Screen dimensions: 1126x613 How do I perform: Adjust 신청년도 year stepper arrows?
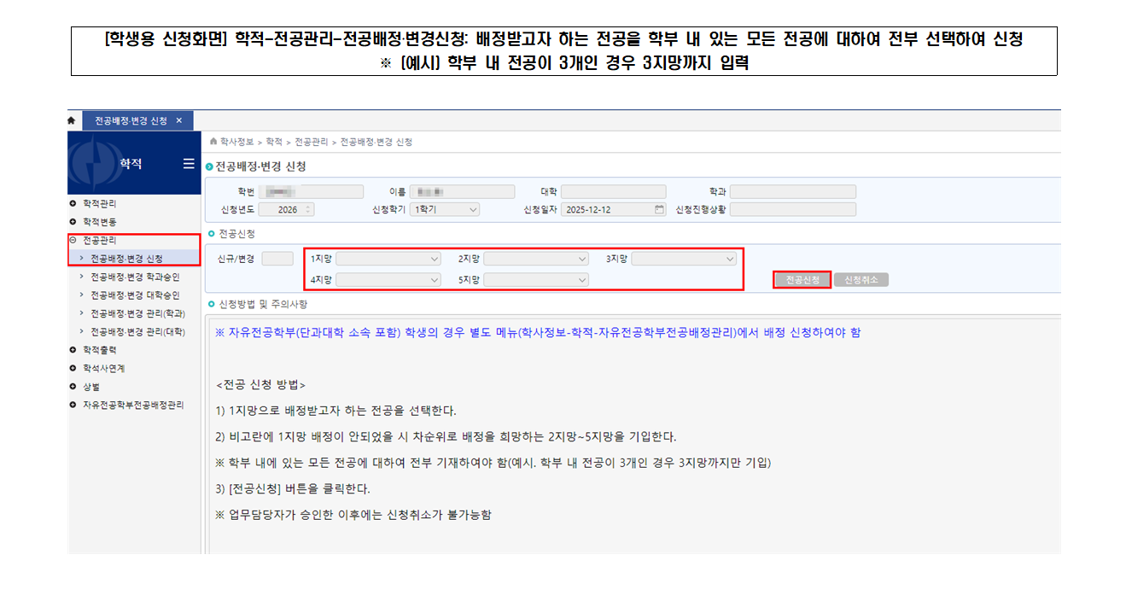(x=308, y=209)
